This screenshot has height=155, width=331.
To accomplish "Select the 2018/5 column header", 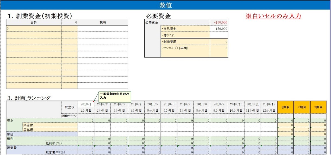I will 152,104.
